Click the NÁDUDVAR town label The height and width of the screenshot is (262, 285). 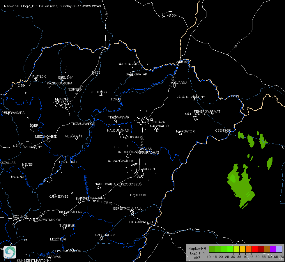(103, 184)
